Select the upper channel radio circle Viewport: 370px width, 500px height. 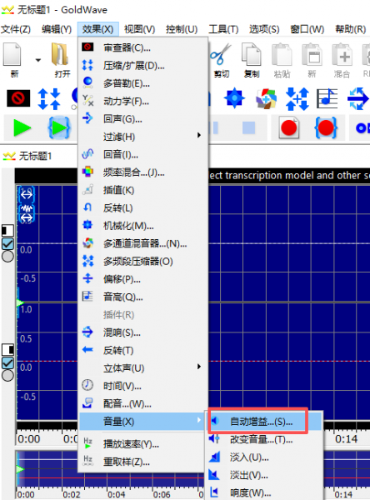tap(7, 256)
